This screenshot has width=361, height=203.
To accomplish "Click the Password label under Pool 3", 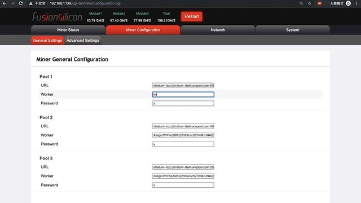I will coord(49,185).
